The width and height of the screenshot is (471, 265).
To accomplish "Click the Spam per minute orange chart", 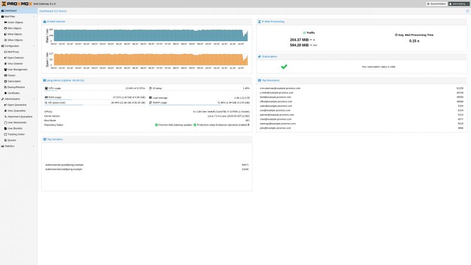I will (x=151, y=59).
